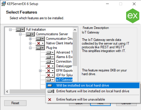141x110 pixels.
Task: Select the EFM Exporter tree item
Action: pos(64,71)
